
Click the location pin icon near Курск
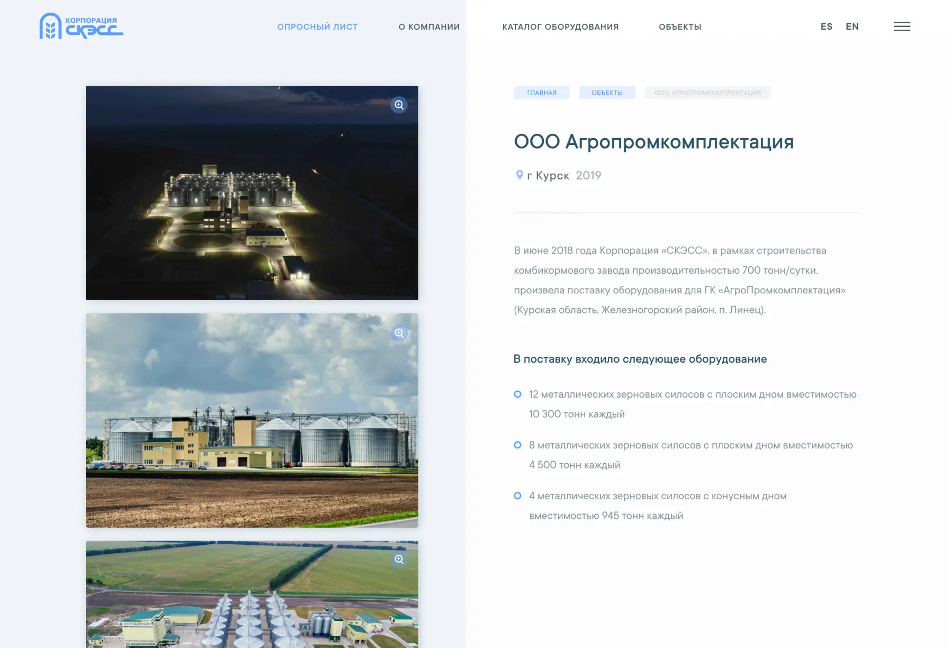[x=519, y=175]
